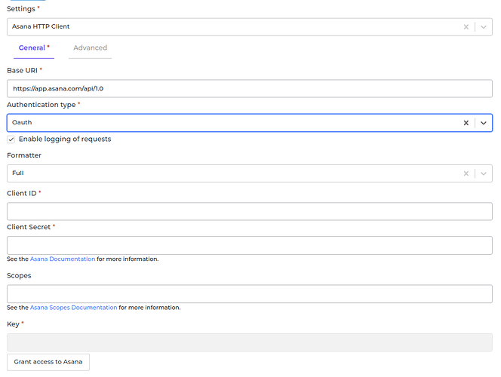This screenshot has width=501, height=377.
Task: Open the Asana Scopes Documentation link
Action: click(x=73, y=308)
